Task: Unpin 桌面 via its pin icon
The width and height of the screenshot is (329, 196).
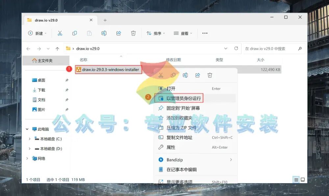Action: pyautogui.click(x=67, y=80)
